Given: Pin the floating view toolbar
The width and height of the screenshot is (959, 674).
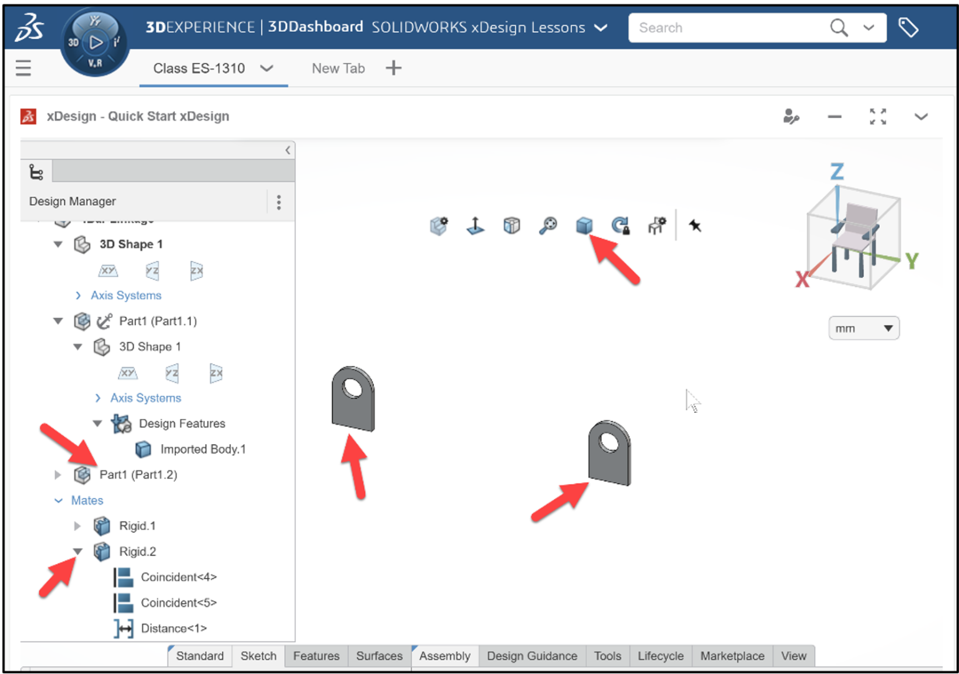Looking at the screenshot, I should pyautogui.click(x=695, y=225).
